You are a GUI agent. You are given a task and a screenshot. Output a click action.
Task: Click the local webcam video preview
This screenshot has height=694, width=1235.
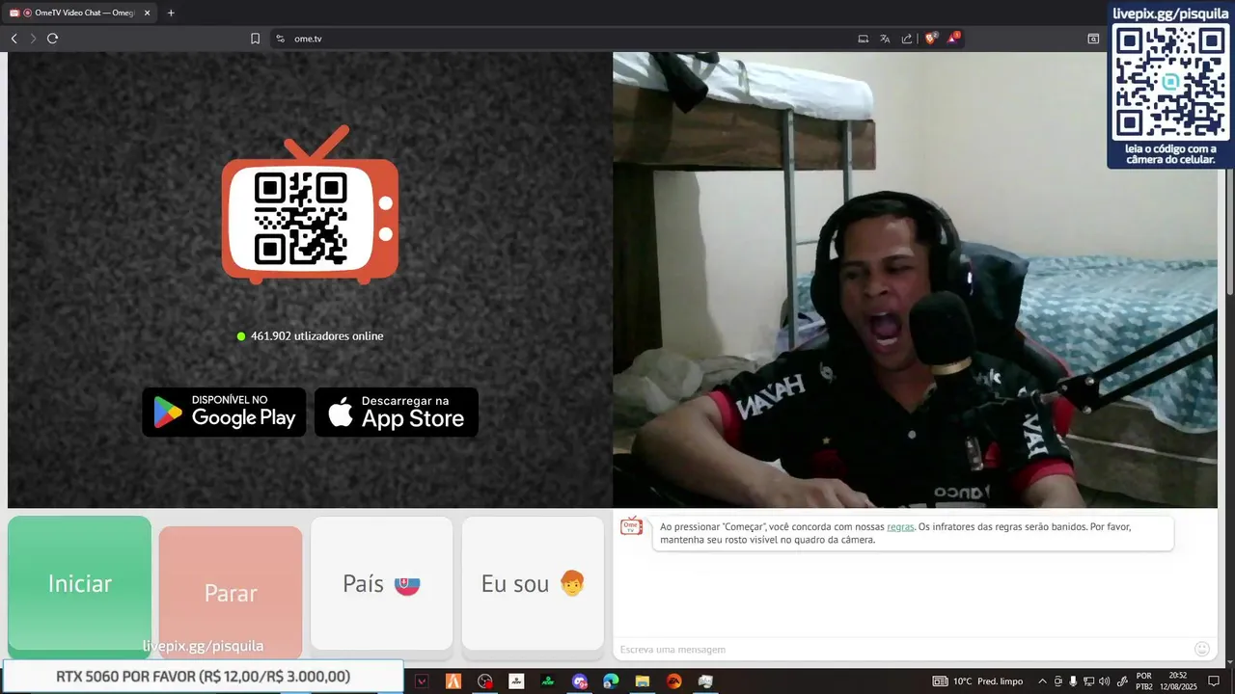point(915,280)
